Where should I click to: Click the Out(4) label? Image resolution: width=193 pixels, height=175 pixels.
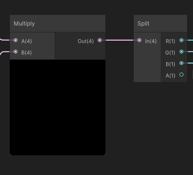pyautogui.click(x=86, y=41)
